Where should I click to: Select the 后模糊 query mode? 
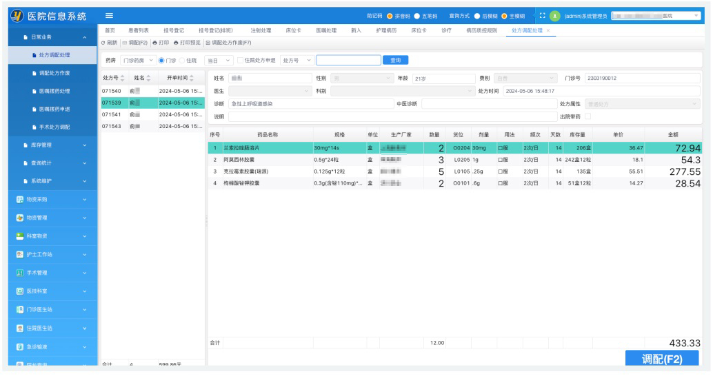click(x=477, y=16)
